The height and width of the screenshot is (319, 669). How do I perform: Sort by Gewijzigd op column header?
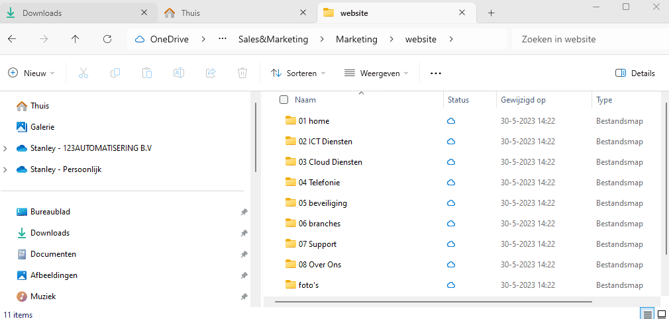(x=523, y=100)
